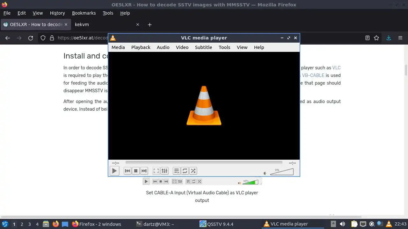Close the kekvm tab

pyautogui.click(x=138, y=24)
